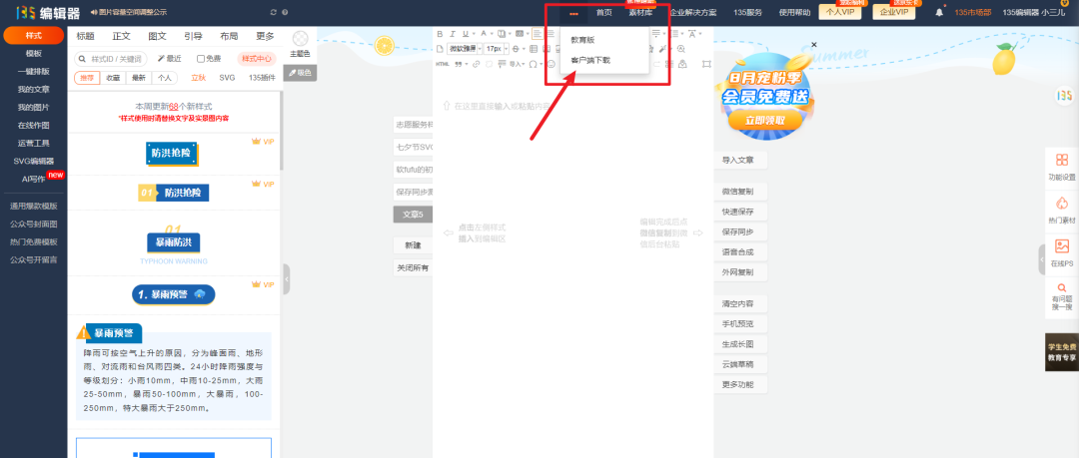
Task: Expand the right sidebar collapse handle
Action: pos(1042,258)
